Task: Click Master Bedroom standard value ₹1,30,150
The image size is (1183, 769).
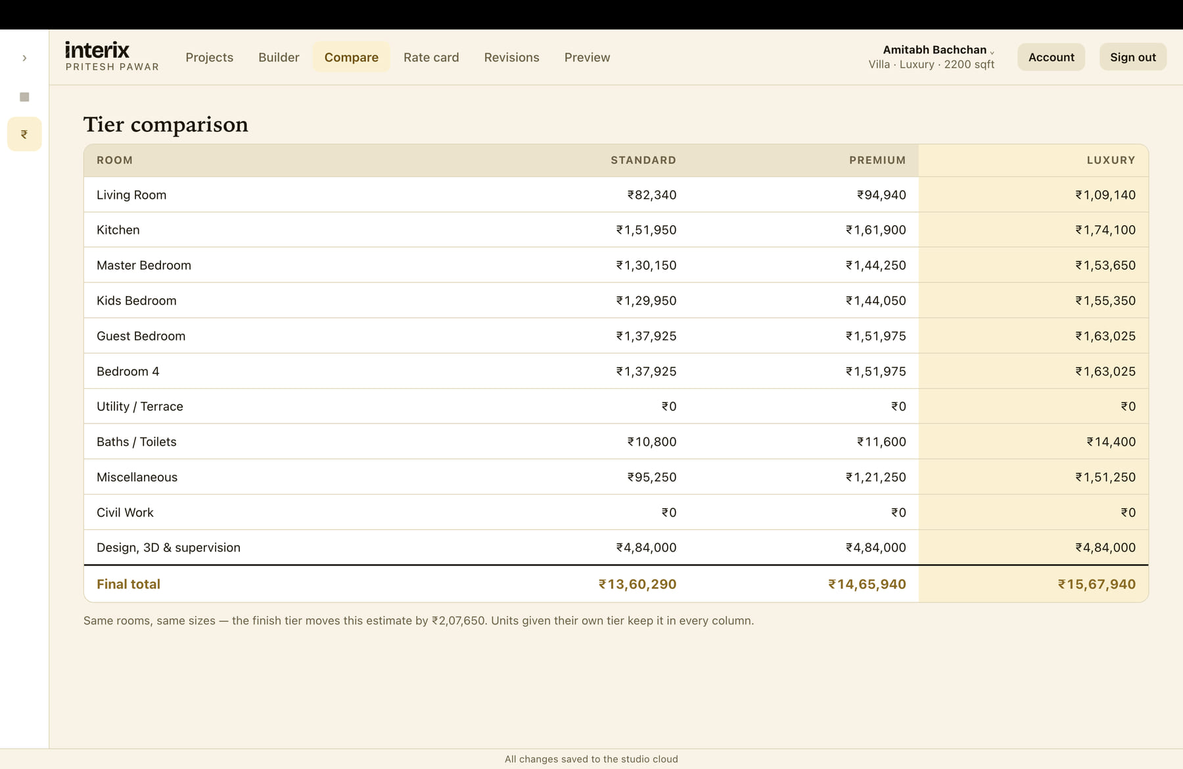Action: pyautogui.click(x=646, y=265)
